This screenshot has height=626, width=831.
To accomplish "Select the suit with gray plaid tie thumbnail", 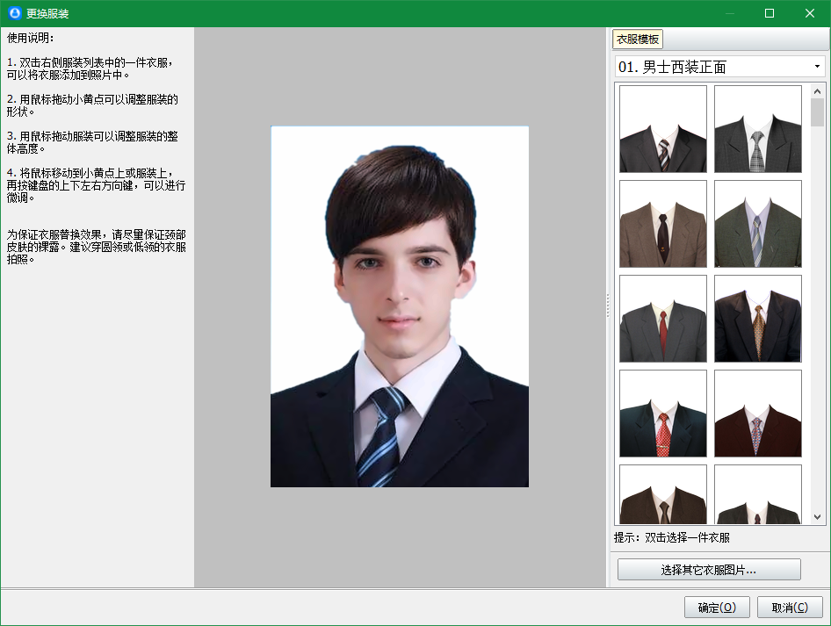I will [757, 128].
